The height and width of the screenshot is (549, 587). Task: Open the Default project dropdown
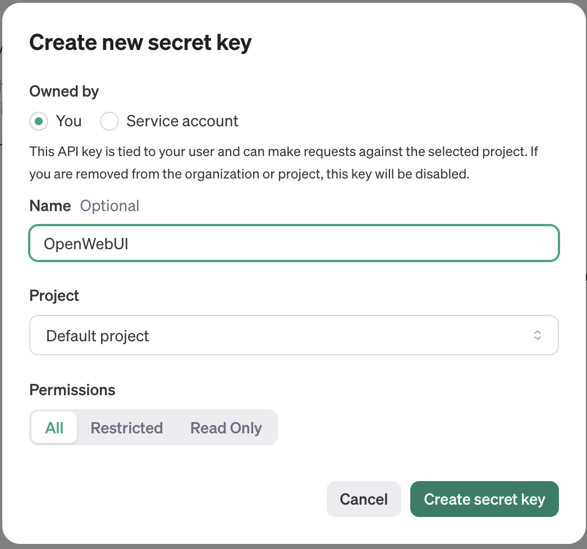coord(294,335)
